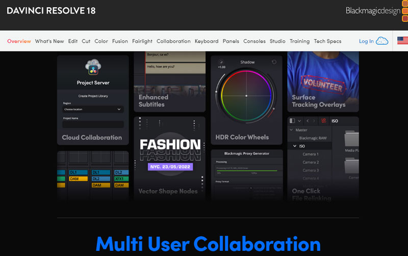Click the icon left of the Shadow label
Screen dimensions: 408x256
221,62
